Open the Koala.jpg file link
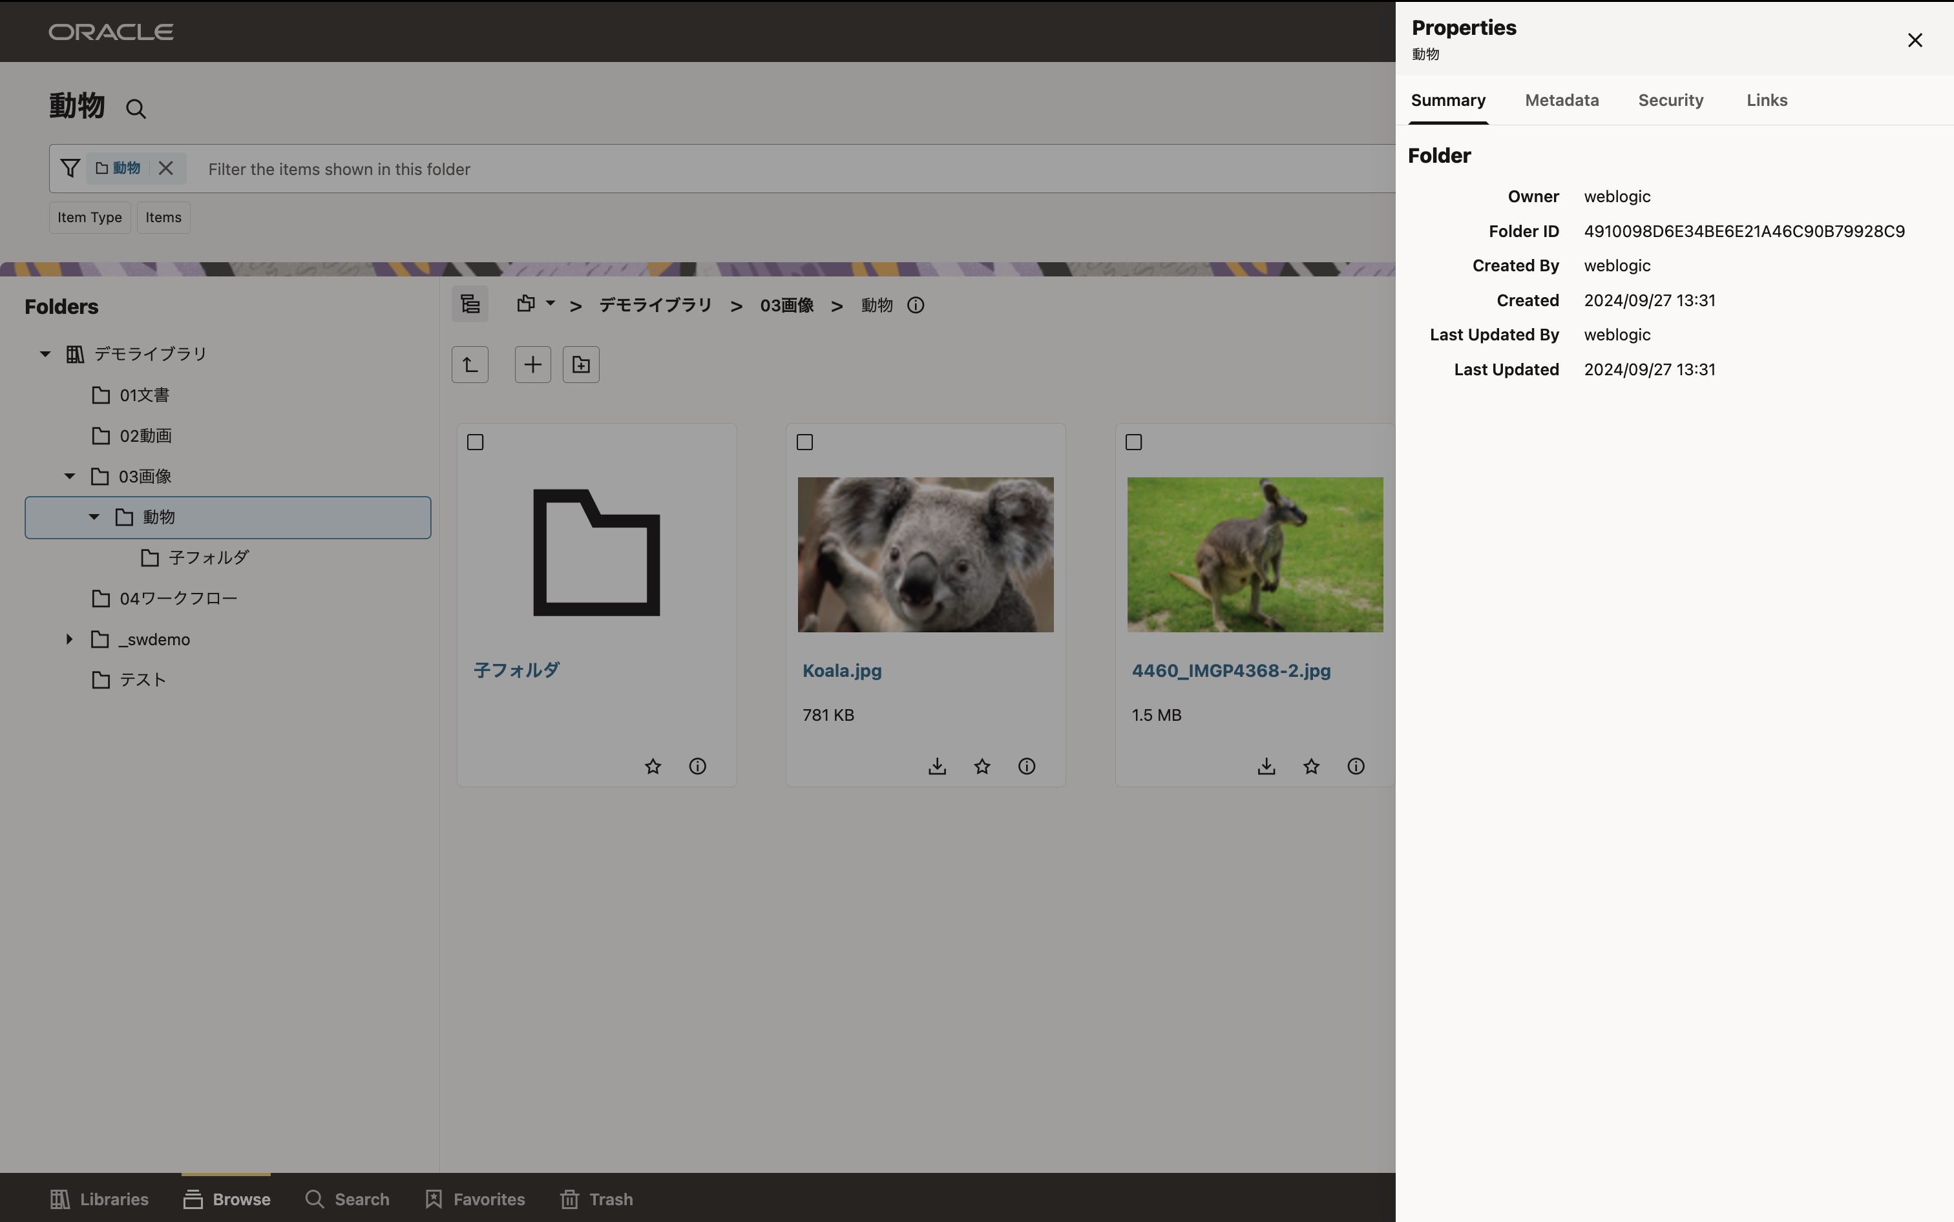The height and width of the screenshot is (1222, 1954). [841, 671]
